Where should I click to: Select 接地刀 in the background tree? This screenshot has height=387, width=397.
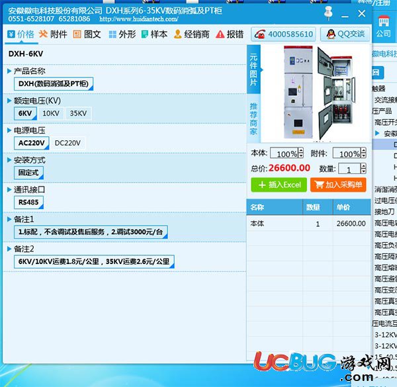tap(384, 212)
